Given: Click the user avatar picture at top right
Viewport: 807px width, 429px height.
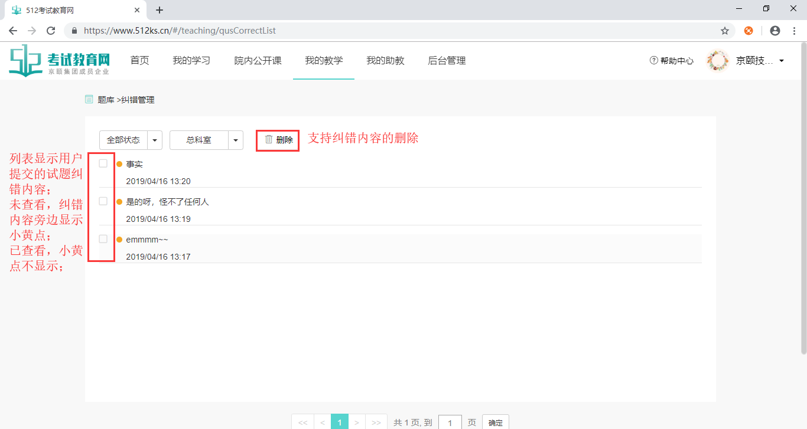Looking at the screenshot, I should click(x=717, y=60).
